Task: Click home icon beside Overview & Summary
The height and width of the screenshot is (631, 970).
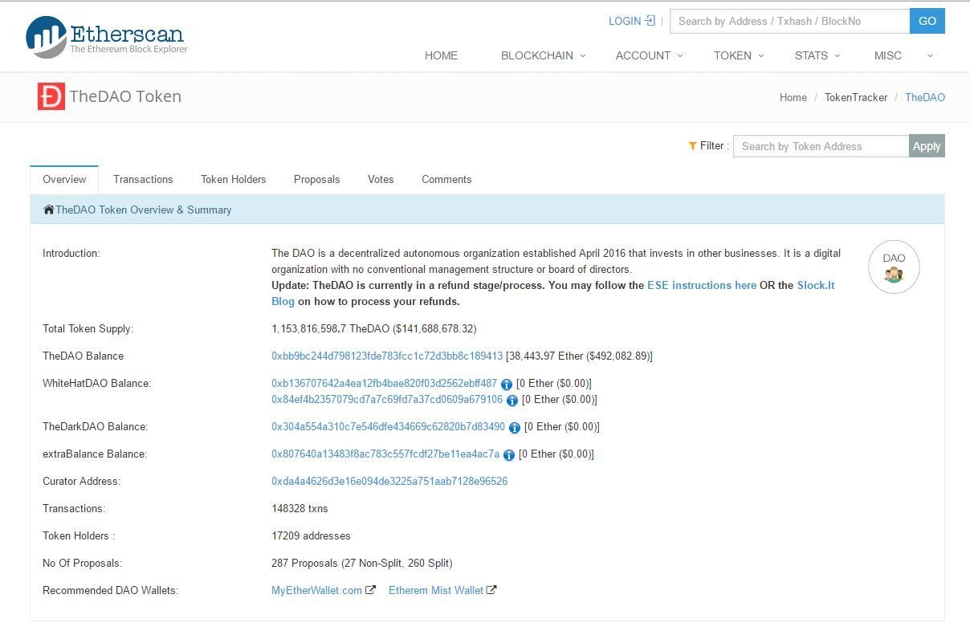Action: click(49, 210)
